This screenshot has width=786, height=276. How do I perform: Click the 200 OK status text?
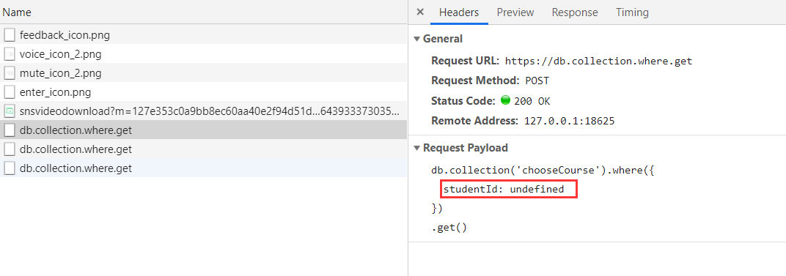[532, 101]
